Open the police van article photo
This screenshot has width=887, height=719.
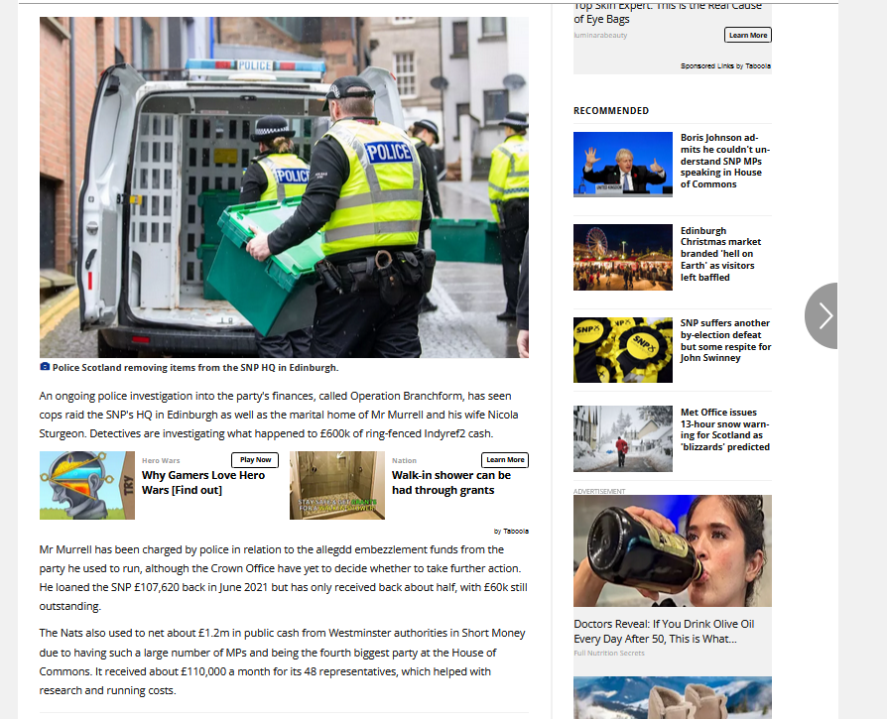(x=284, y=187)
